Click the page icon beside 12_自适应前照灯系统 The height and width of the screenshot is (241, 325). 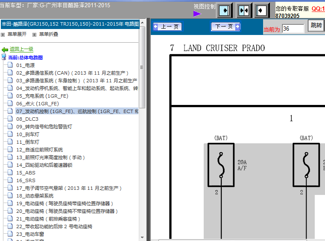[10, 149]
